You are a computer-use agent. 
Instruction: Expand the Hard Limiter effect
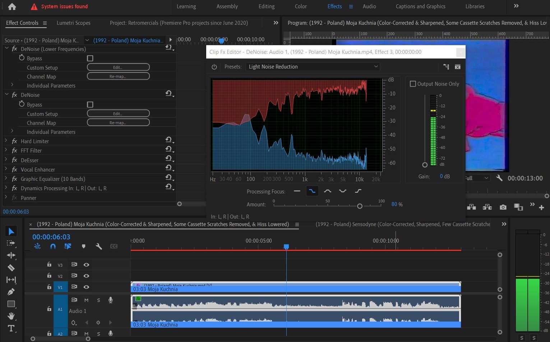coord(6,141)
